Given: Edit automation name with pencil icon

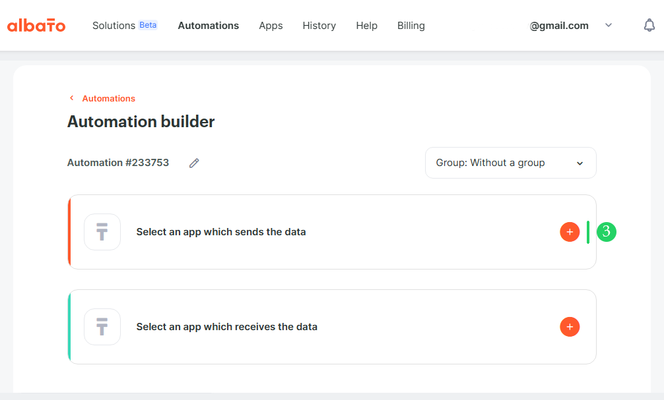Looking at the screenshot, I should 194,163.
